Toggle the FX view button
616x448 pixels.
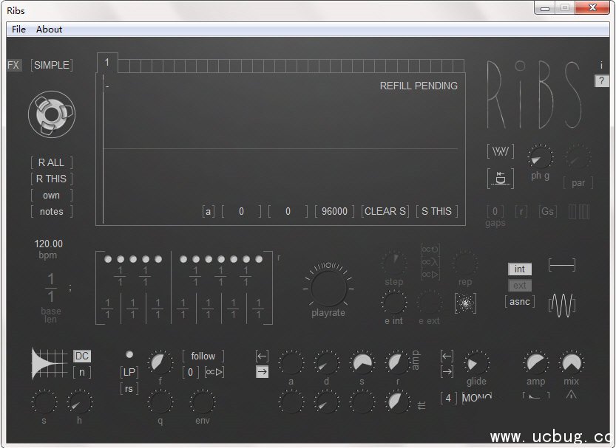(14, 65)
